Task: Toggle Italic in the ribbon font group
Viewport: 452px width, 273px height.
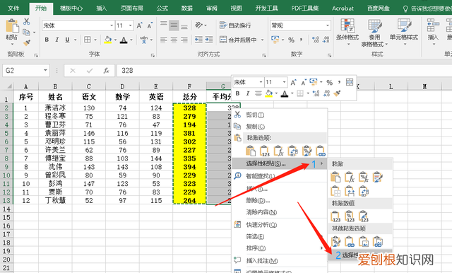Action: pos(56,40)
